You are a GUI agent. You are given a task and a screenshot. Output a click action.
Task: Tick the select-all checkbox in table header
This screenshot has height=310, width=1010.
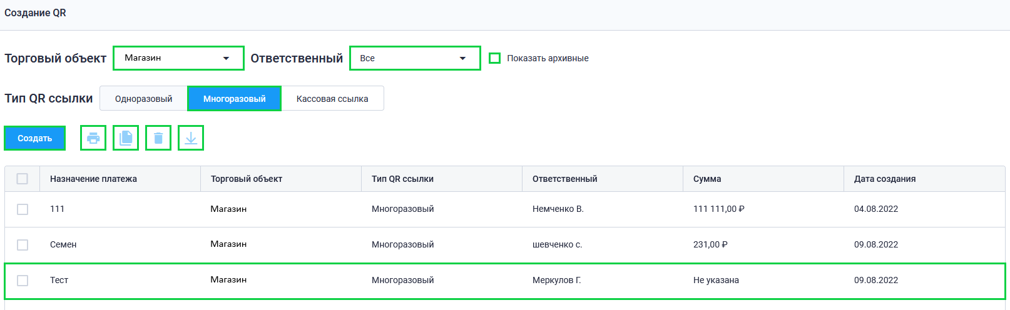(x=23, y=179)
